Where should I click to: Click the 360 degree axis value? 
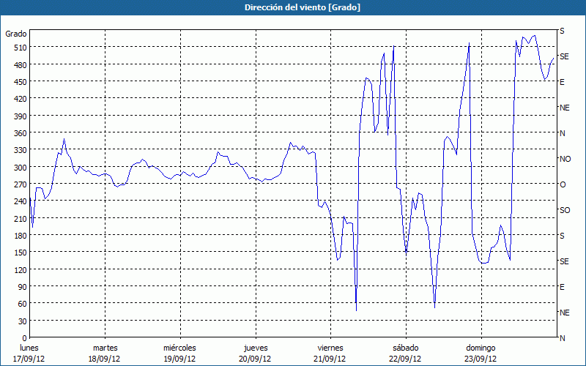click(x=19, y=133)
